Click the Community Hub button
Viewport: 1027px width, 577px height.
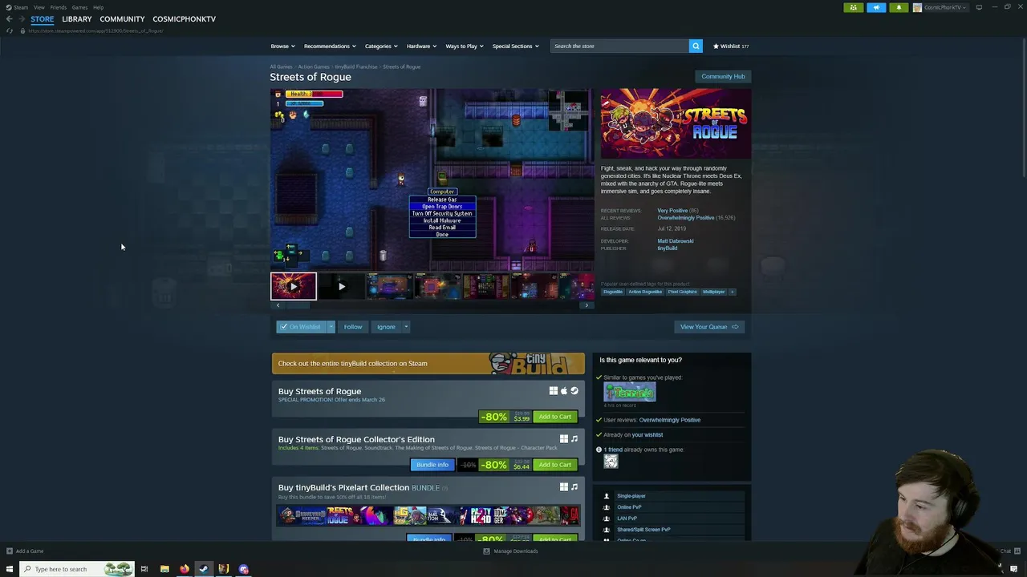[723, 76]
